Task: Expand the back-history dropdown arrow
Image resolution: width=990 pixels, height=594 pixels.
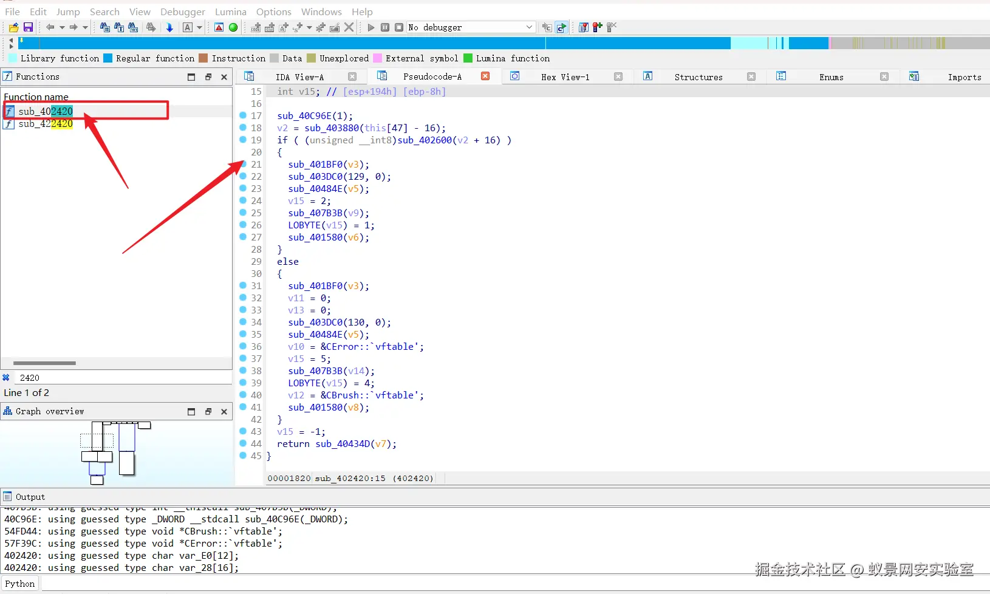Action: pyautogui.click(x=62, y=27)
